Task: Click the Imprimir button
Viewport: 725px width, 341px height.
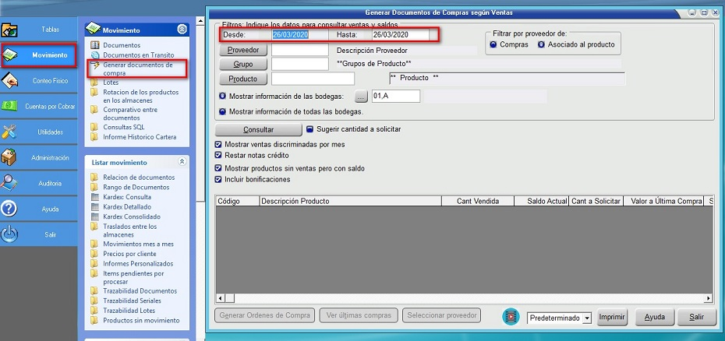Action: [x=613, y=317]
